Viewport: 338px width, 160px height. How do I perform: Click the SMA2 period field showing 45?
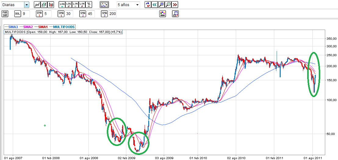(x=91, y=14)
